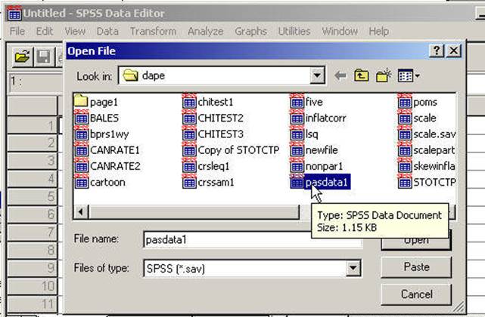The height and width of the screenshot is (317, 485).
Task: Select row header 6 in Data Editor
Action: coord(33,214)
